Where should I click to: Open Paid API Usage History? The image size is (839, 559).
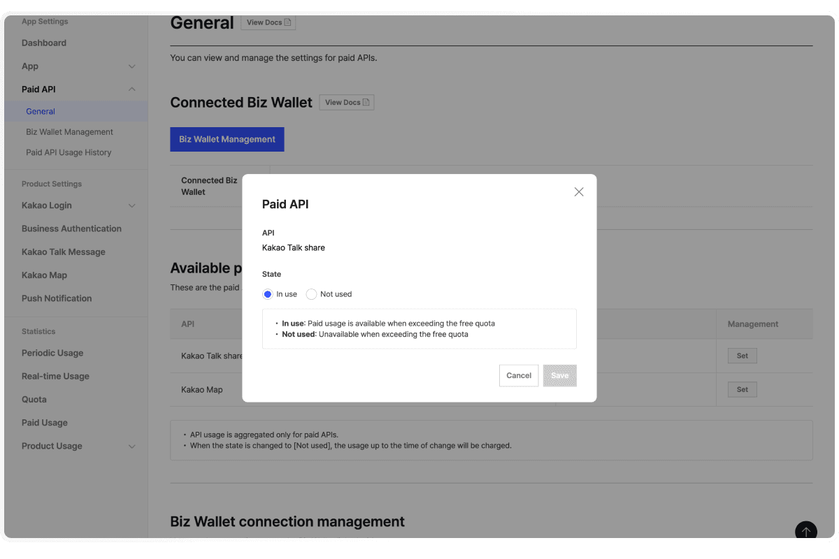point(69,152)
